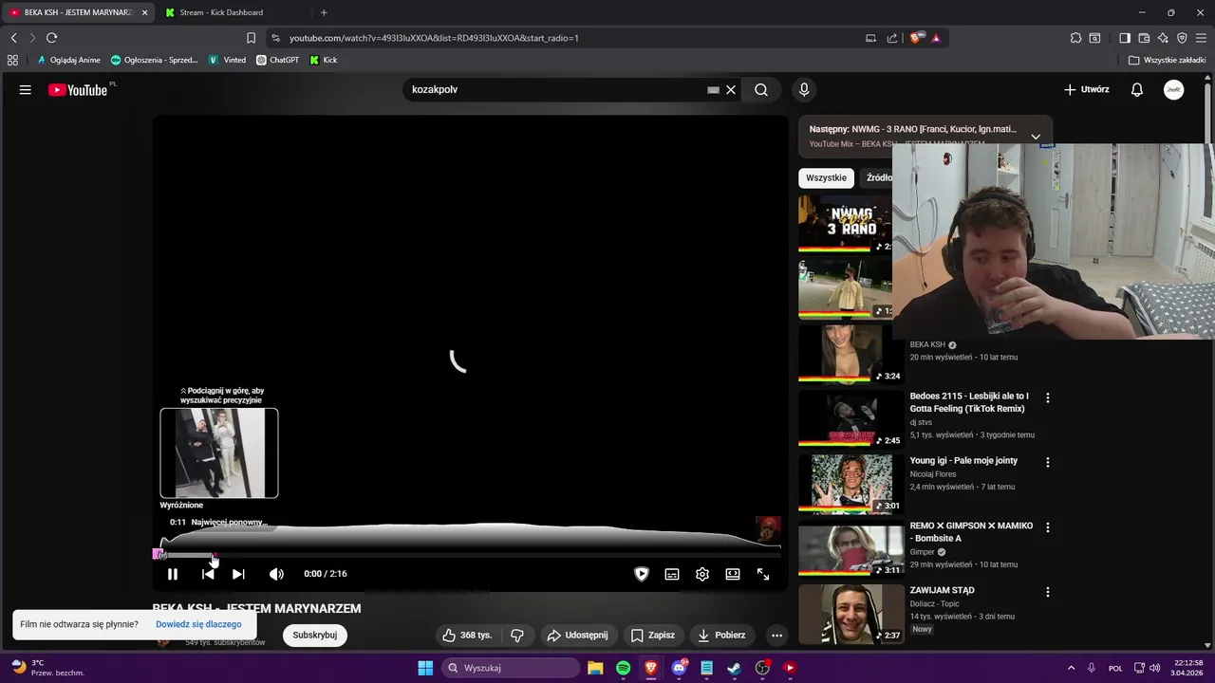
Task: Open the Dowiedz się dlaczego link
Action: [x=198, y=624]
